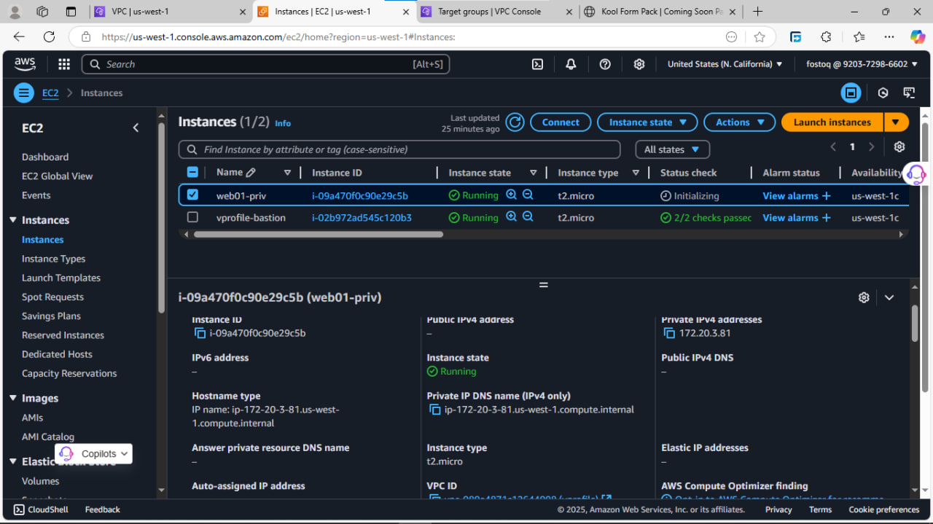
Task: Toggle the hamburger navigation menu
Action: coord(24,93)
